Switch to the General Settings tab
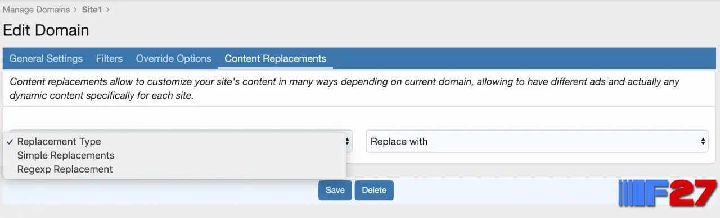The width and height of the screenshot is (720, 218). tap(46, 58)
